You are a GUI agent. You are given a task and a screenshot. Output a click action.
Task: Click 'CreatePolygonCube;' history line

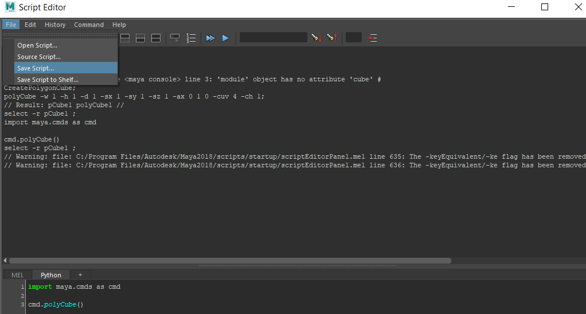(40, 88)
